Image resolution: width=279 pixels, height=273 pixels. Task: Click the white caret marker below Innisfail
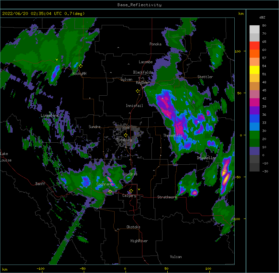click(x=129, y=113)
